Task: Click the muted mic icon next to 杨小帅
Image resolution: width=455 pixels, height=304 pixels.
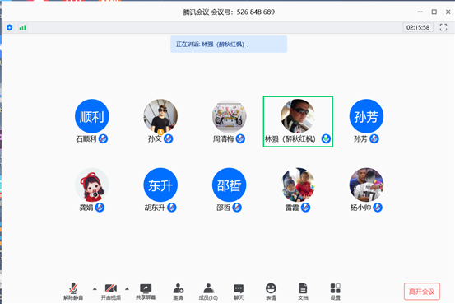Action: pos(377,208)
